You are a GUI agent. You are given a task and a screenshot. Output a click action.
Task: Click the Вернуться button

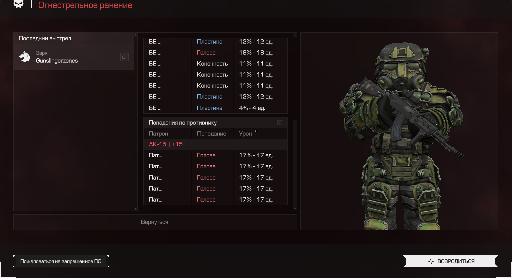[x=155, y=222]
